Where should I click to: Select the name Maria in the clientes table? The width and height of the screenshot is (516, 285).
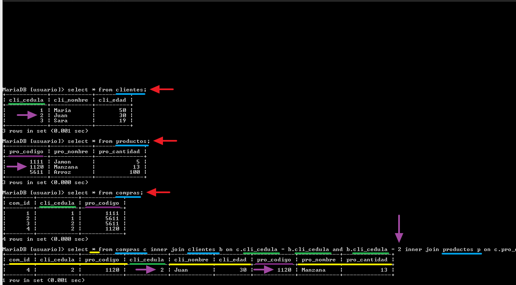(x=62, y=110)
